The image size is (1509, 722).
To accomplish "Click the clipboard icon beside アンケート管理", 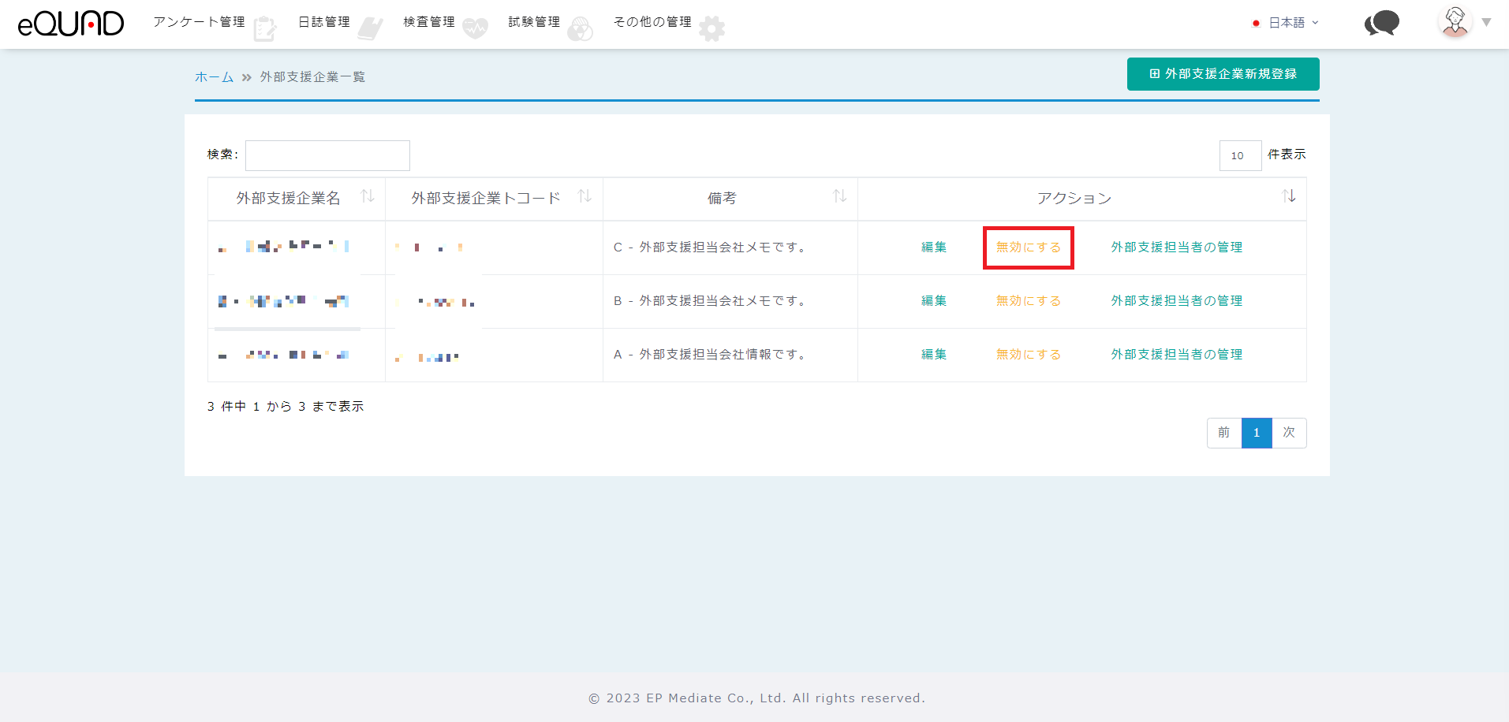I will point(265,29).
